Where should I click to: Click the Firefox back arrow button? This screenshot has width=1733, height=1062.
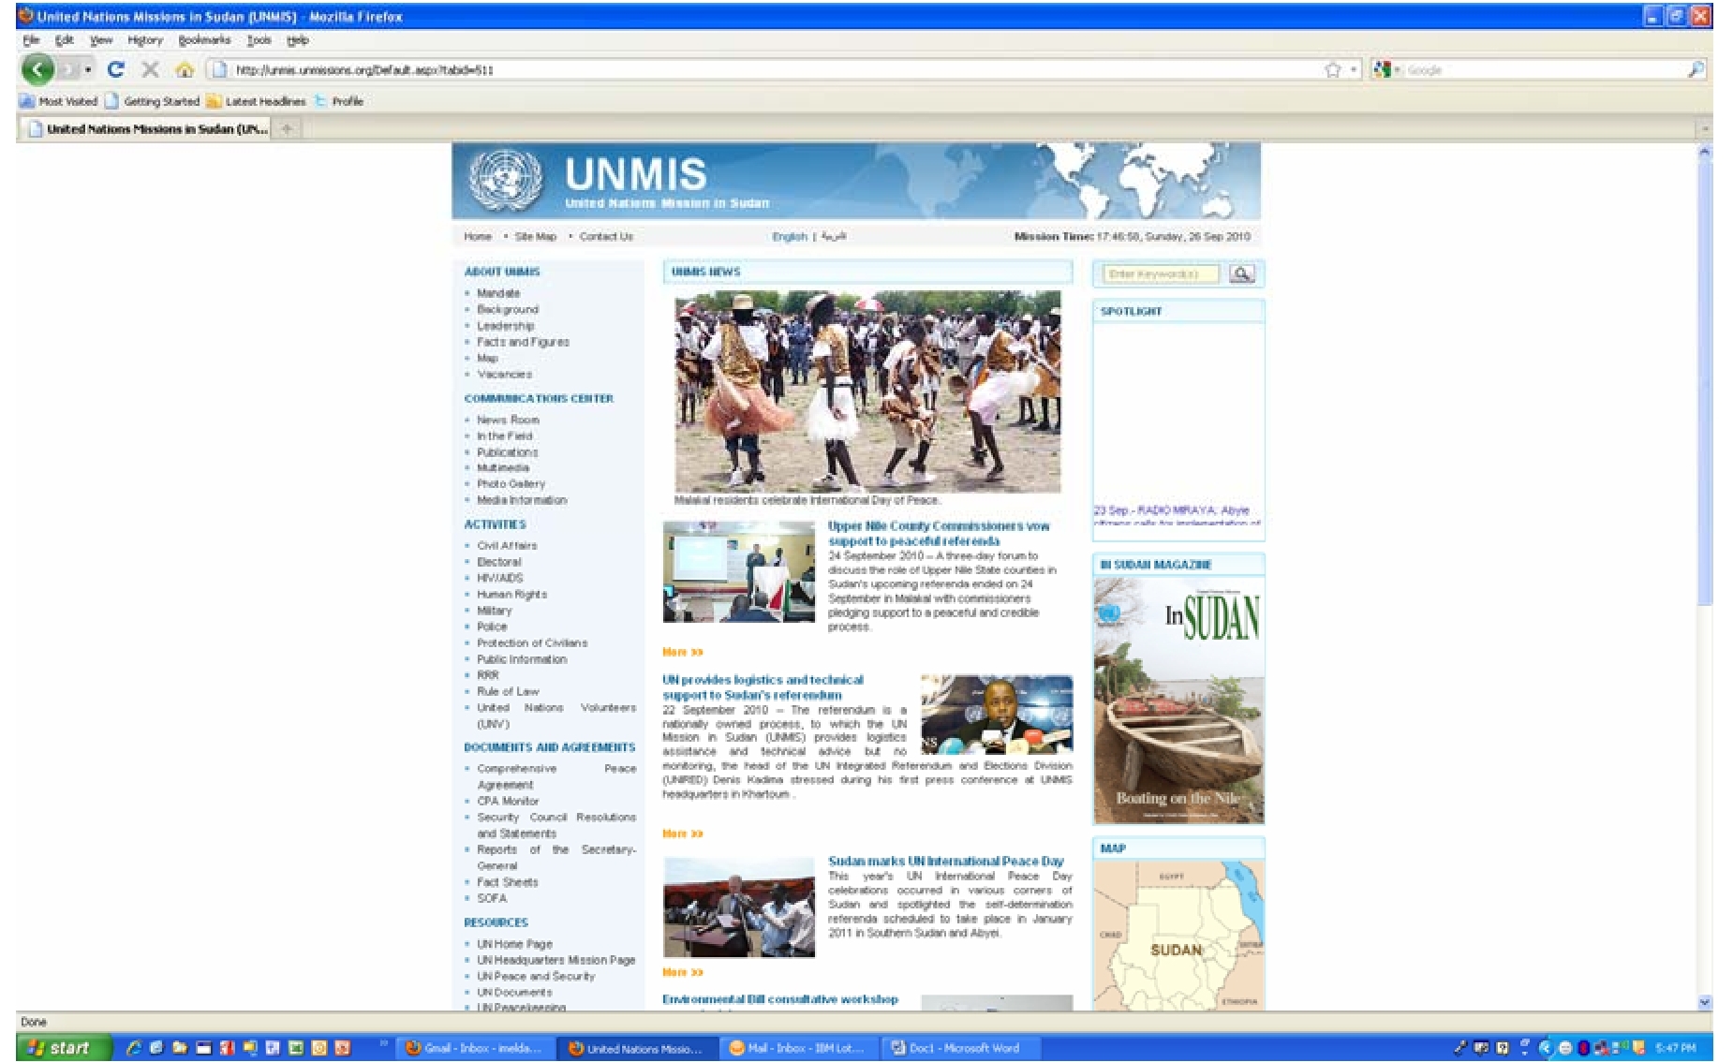click(x=37, y=69)
